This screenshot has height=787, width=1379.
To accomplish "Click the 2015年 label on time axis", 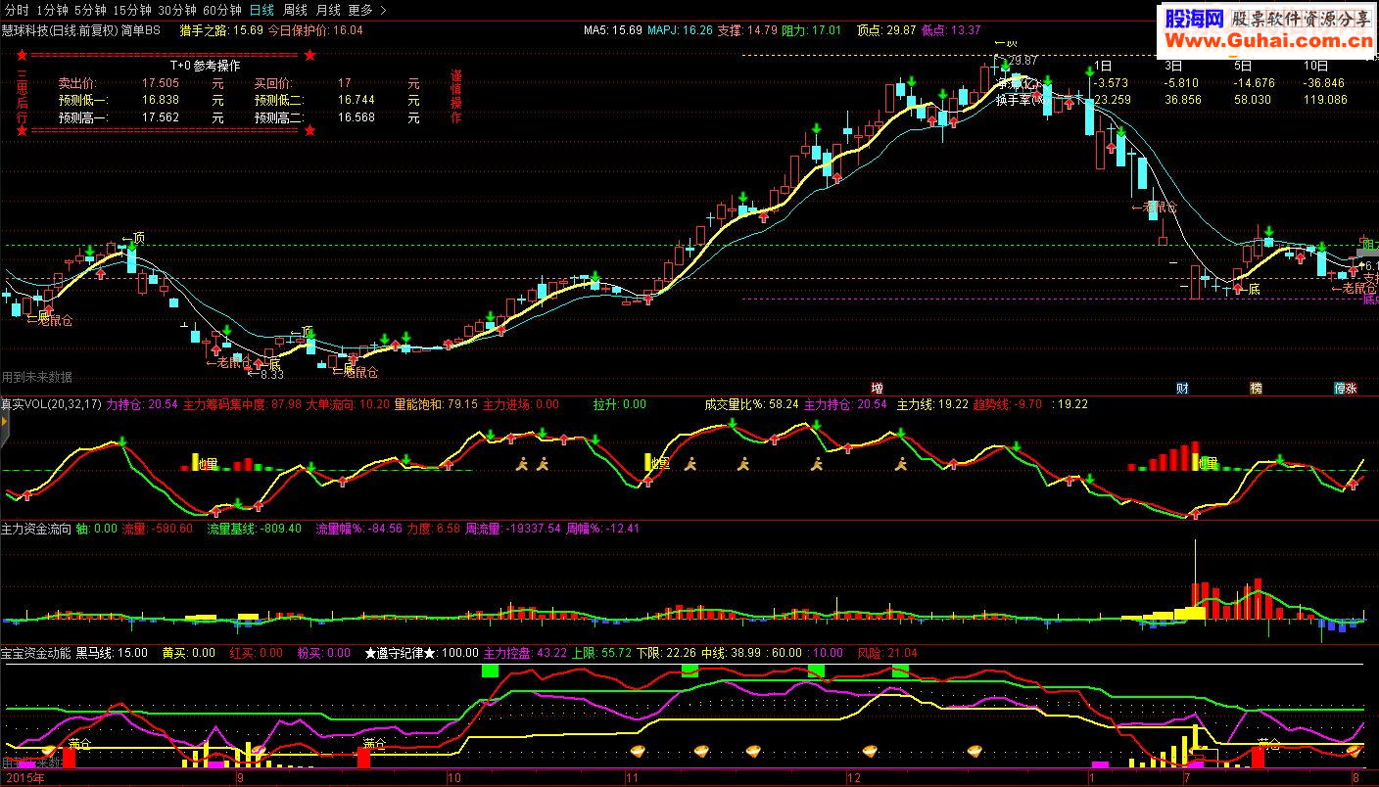I will [24, 780].
